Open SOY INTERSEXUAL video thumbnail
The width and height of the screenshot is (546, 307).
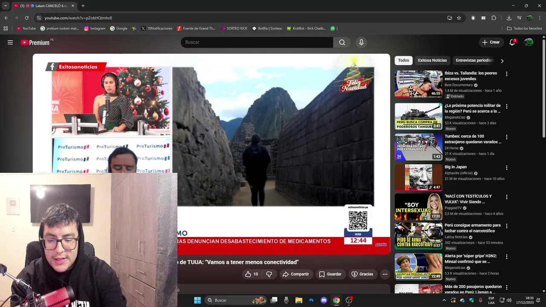point(418,207)
